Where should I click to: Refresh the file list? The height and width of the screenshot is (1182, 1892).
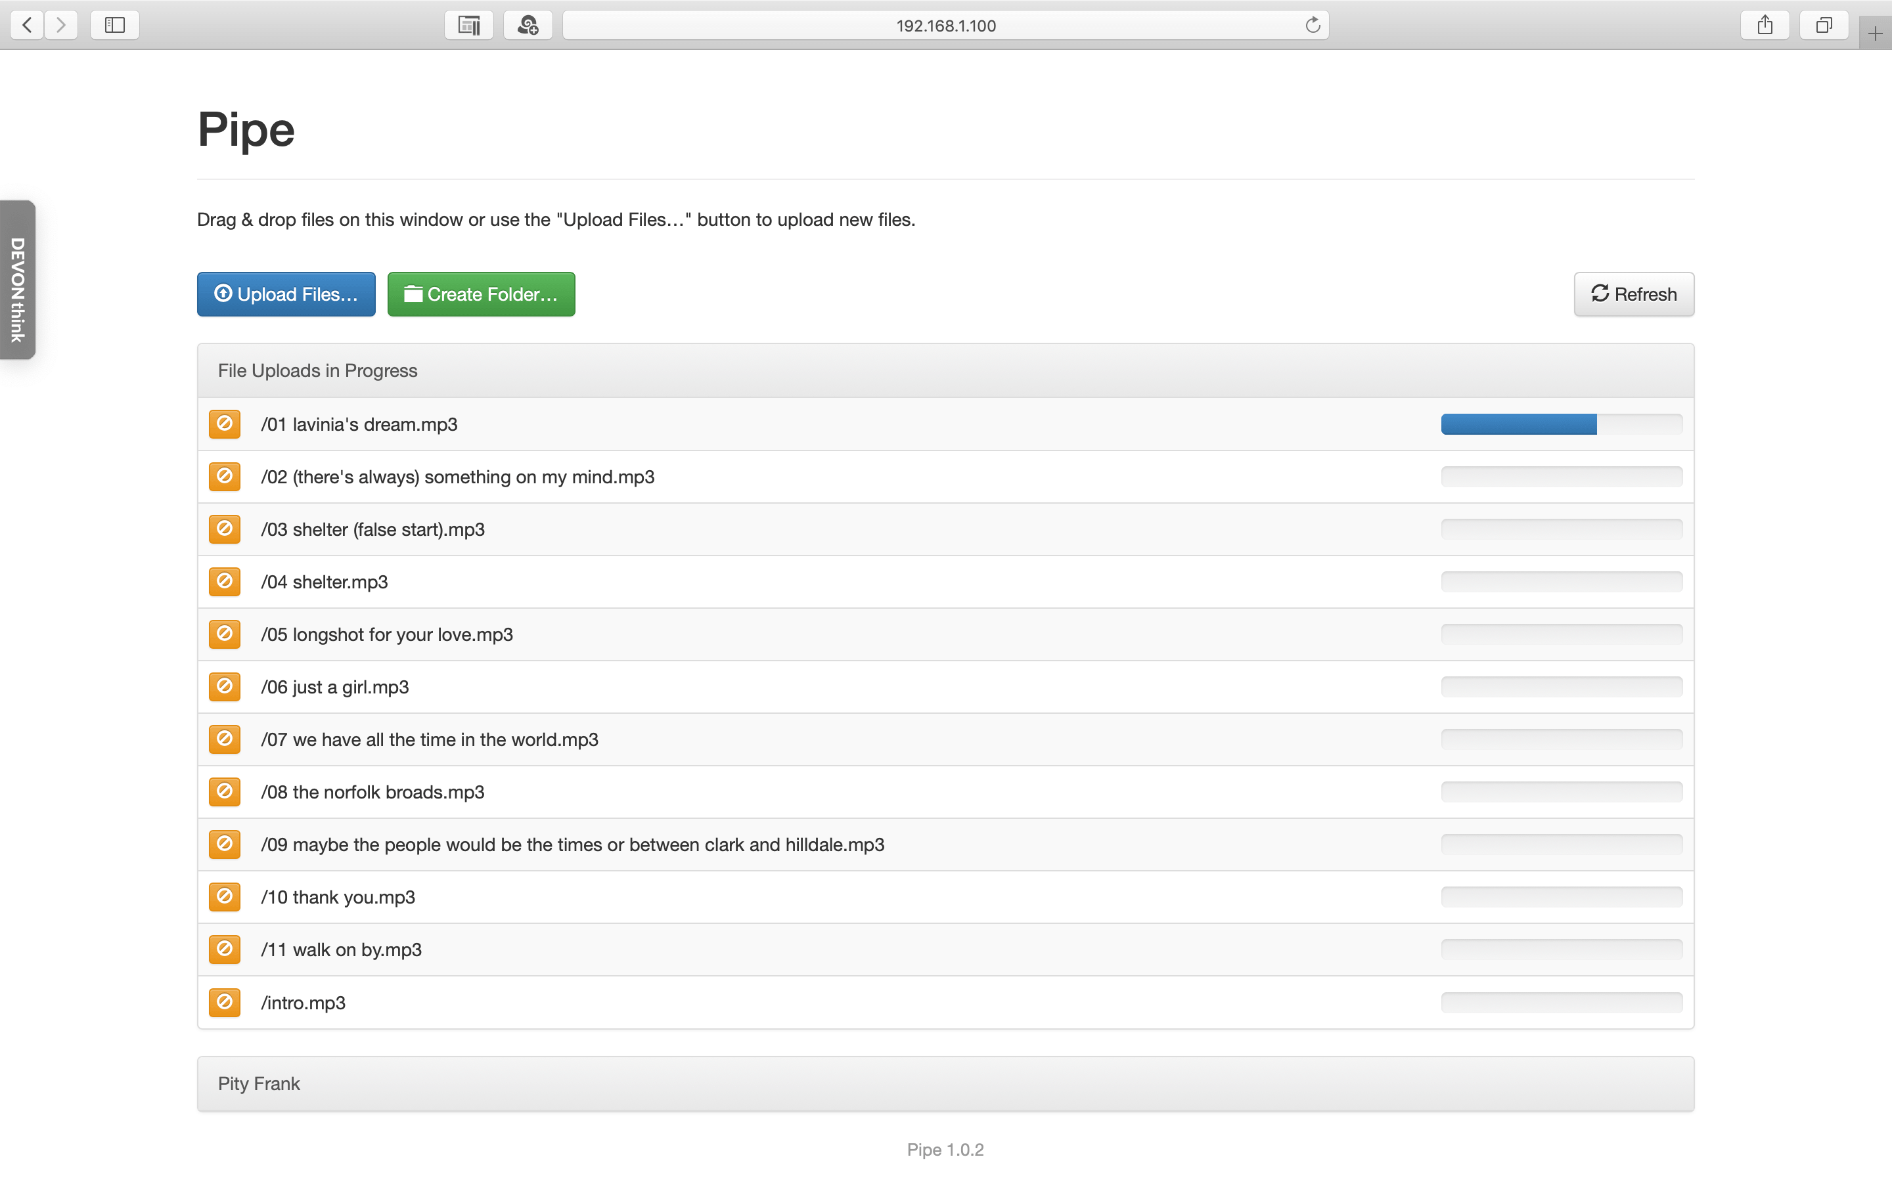pyautogui.click(x=1633, y=294)
